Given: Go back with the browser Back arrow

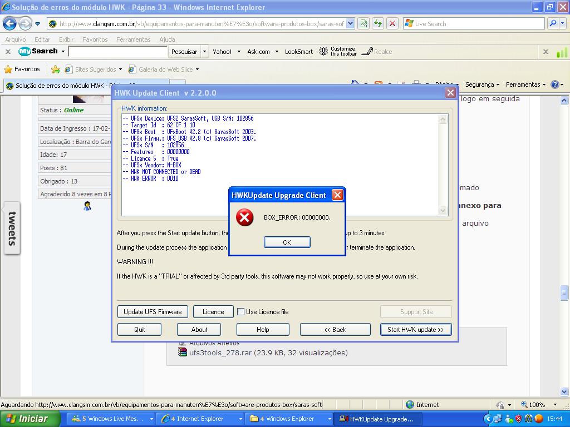Looking at the screenshot, I should pyautogui.click(x=10, y=24).
